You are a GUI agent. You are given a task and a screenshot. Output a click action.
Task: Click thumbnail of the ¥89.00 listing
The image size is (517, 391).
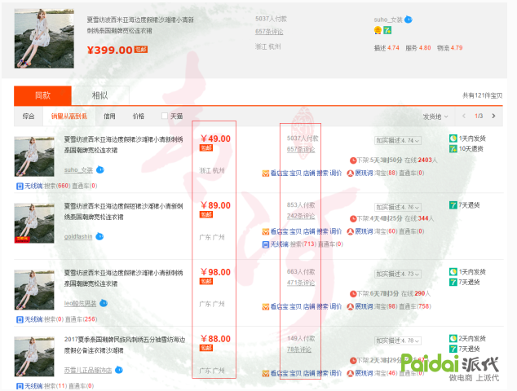pyautogui.click(x=34, y=223)
